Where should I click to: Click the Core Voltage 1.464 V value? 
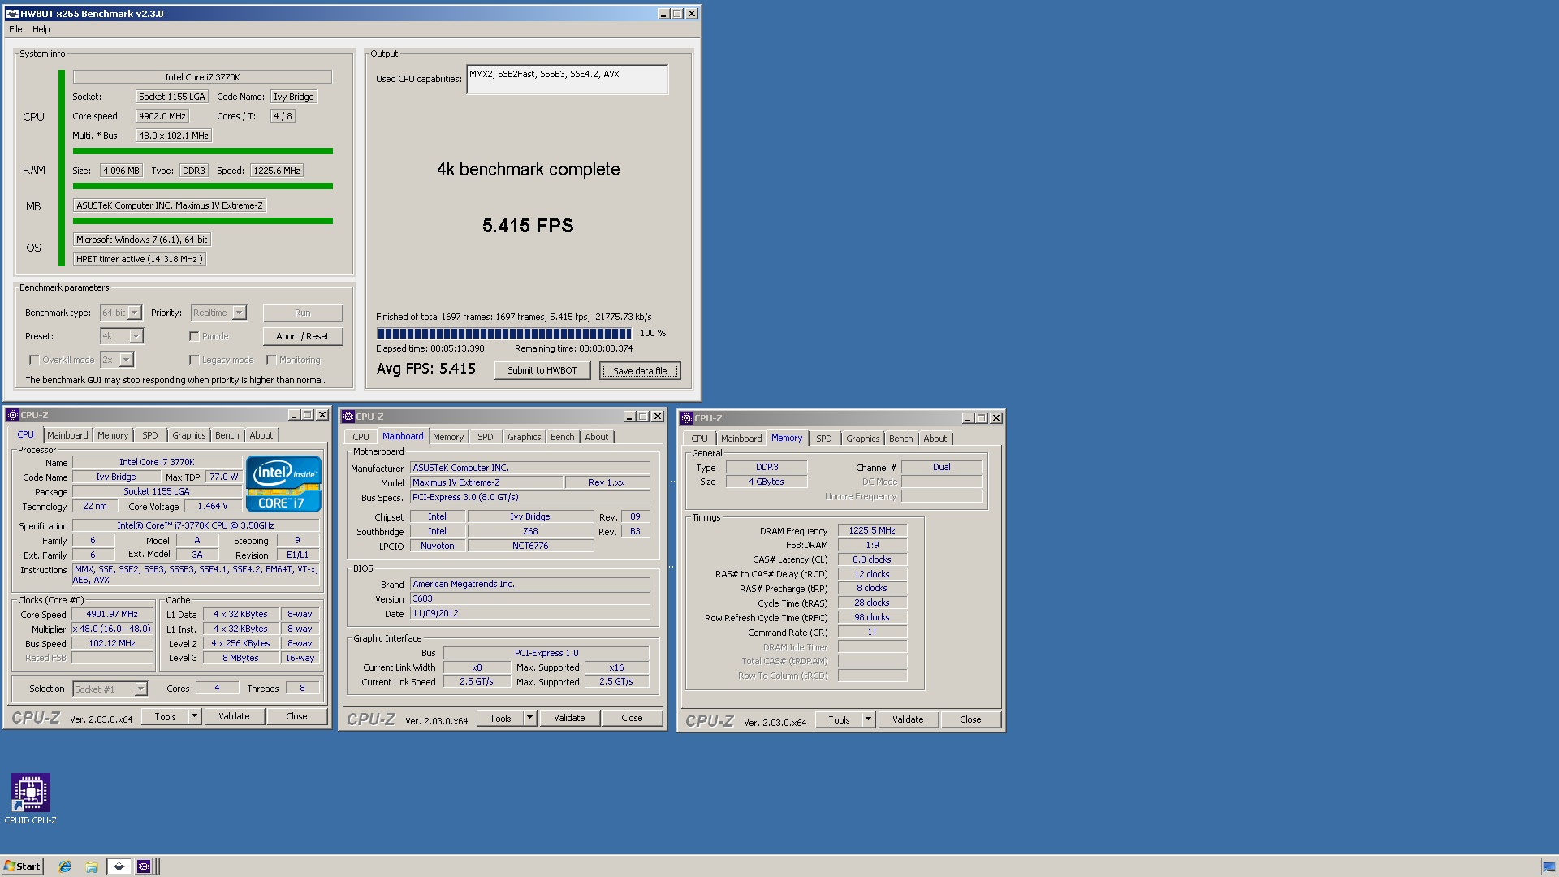213,506
